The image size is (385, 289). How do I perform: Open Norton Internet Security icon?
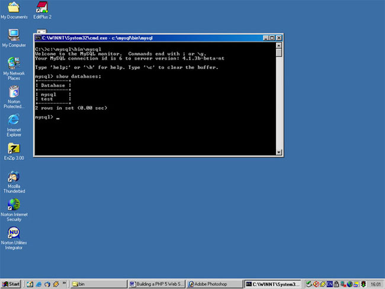[x=14, y=205]
